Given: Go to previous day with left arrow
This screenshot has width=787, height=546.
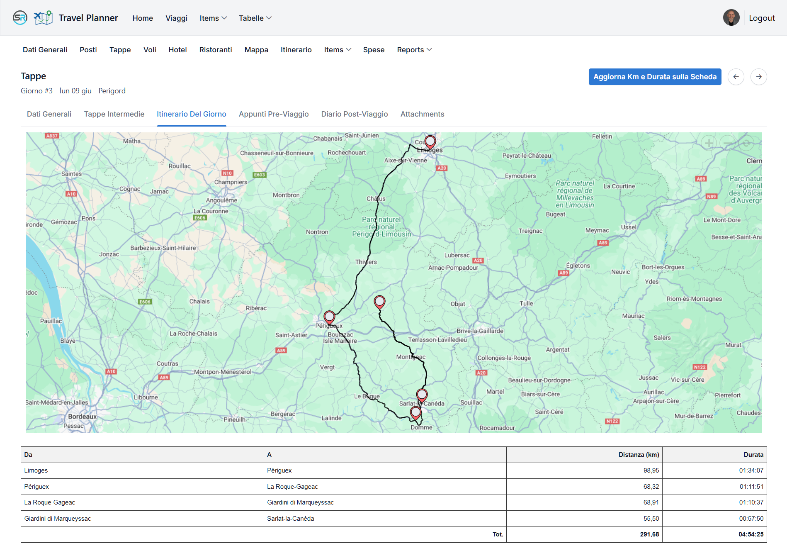Looking at the screenshot, I should coord(736,77).
